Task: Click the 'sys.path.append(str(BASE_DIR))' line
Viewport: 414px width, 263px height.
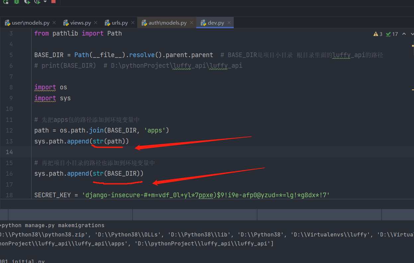Action: [x=89, y=174]
